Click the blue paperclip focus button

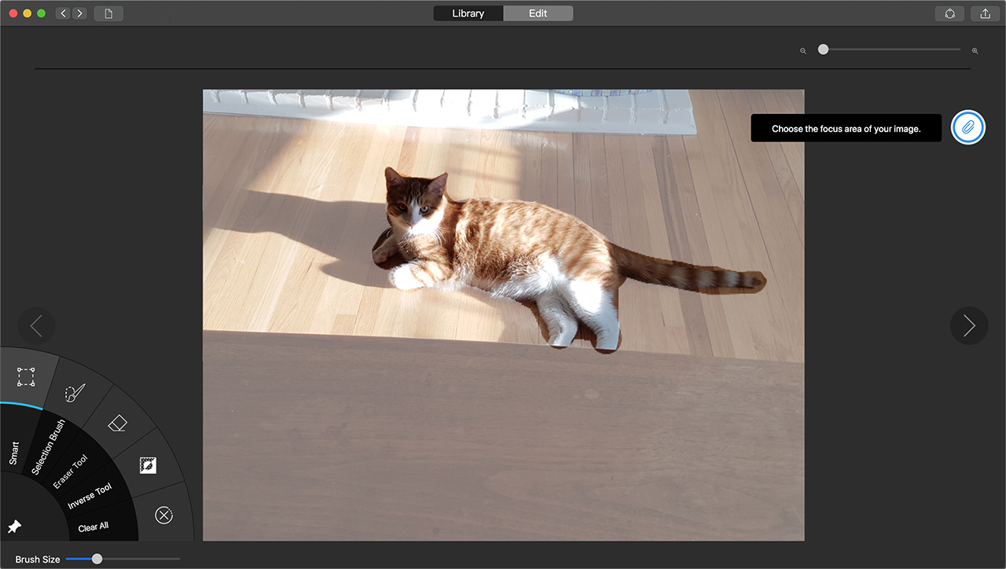click(x=968, y=127)
